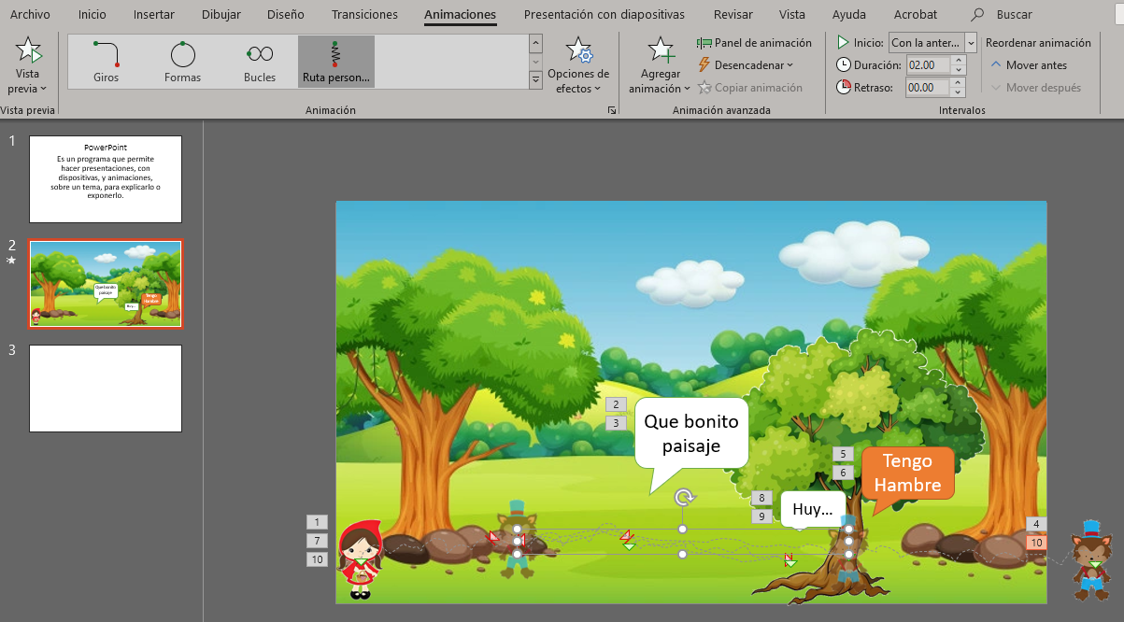Open the Acrobat tab

pyautogui.click(x=915, y=15)
